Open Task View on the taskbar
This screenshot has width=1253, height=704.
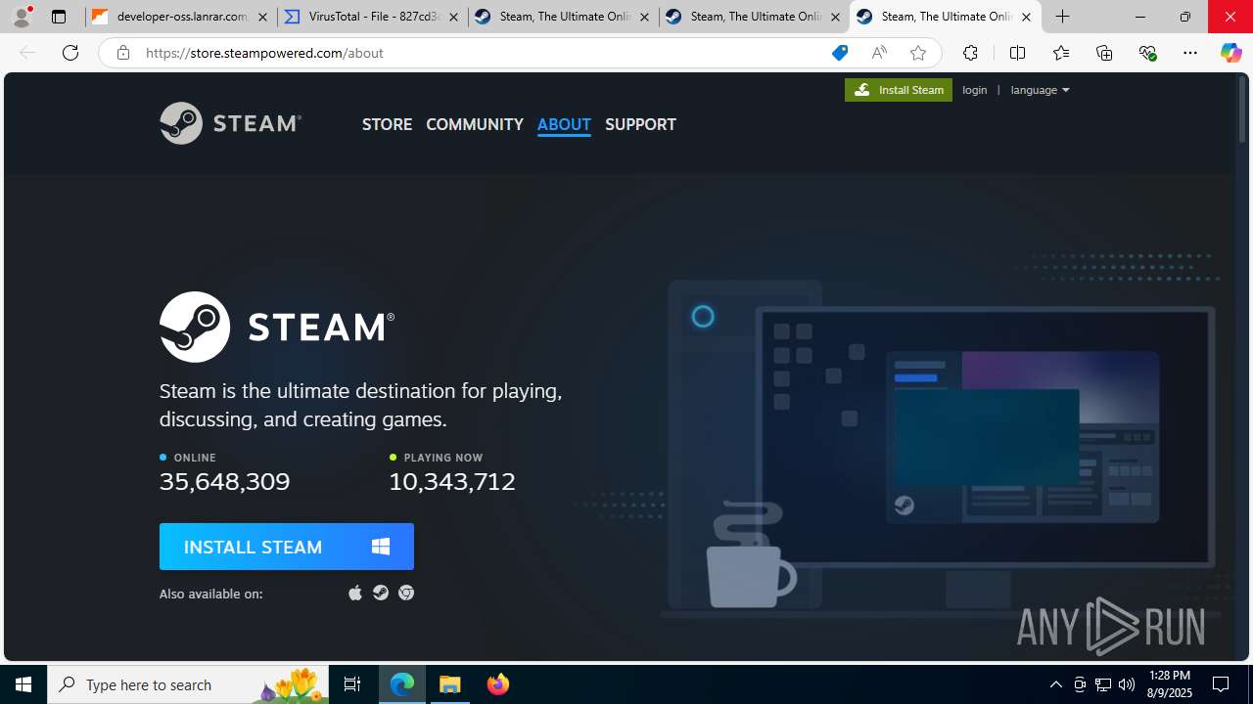click(x=352, y=684)
